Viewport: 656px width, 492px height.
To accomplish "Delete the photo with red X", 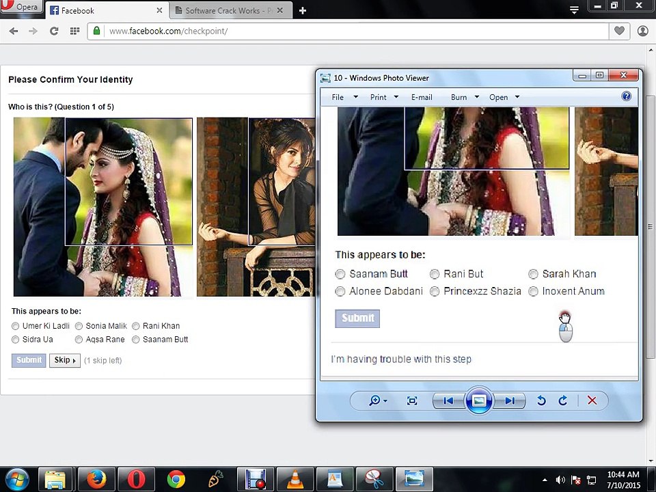I will coord(592,401).
